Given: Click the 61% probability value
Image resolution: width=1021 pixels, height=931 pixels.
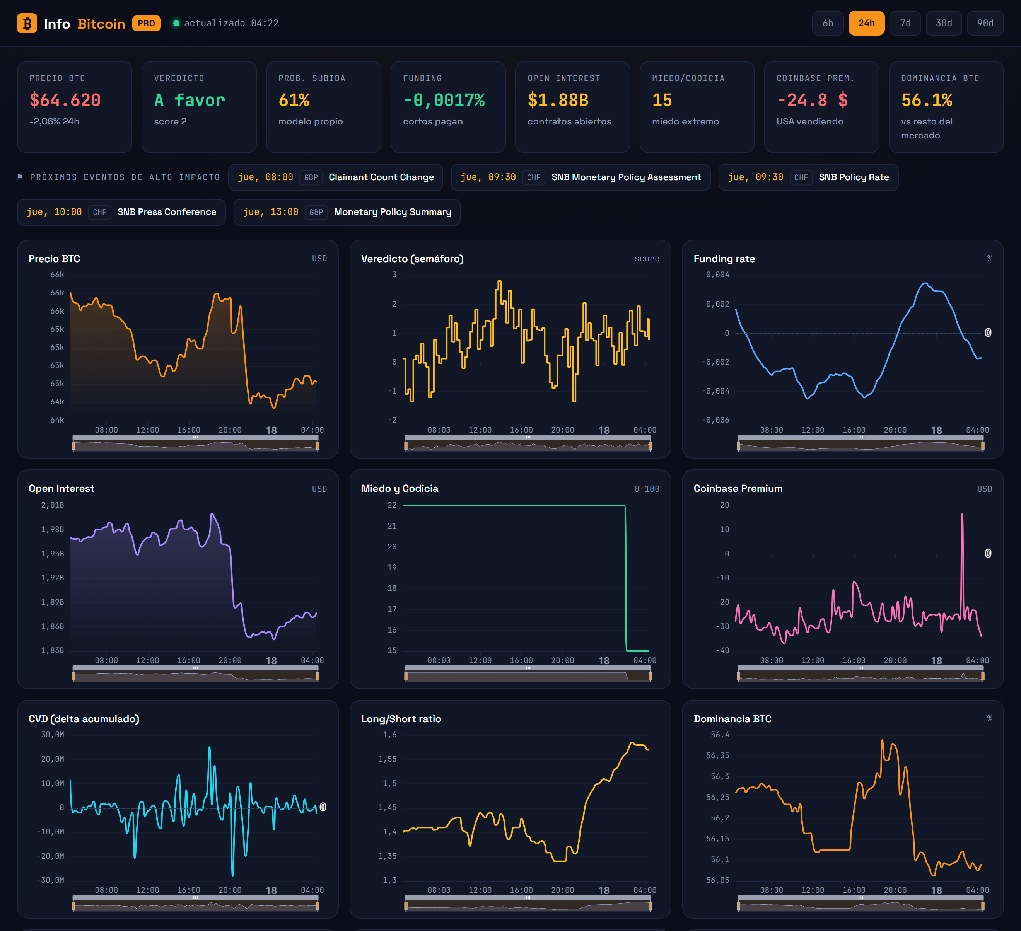Looking at the screenshot, I should pos(294,100).
